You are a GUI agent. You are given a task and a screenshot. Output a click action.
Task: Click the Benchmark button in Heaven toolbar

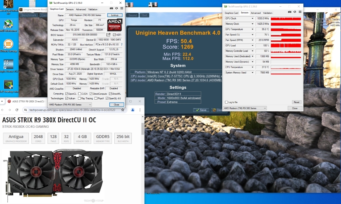tap(29, 15)
